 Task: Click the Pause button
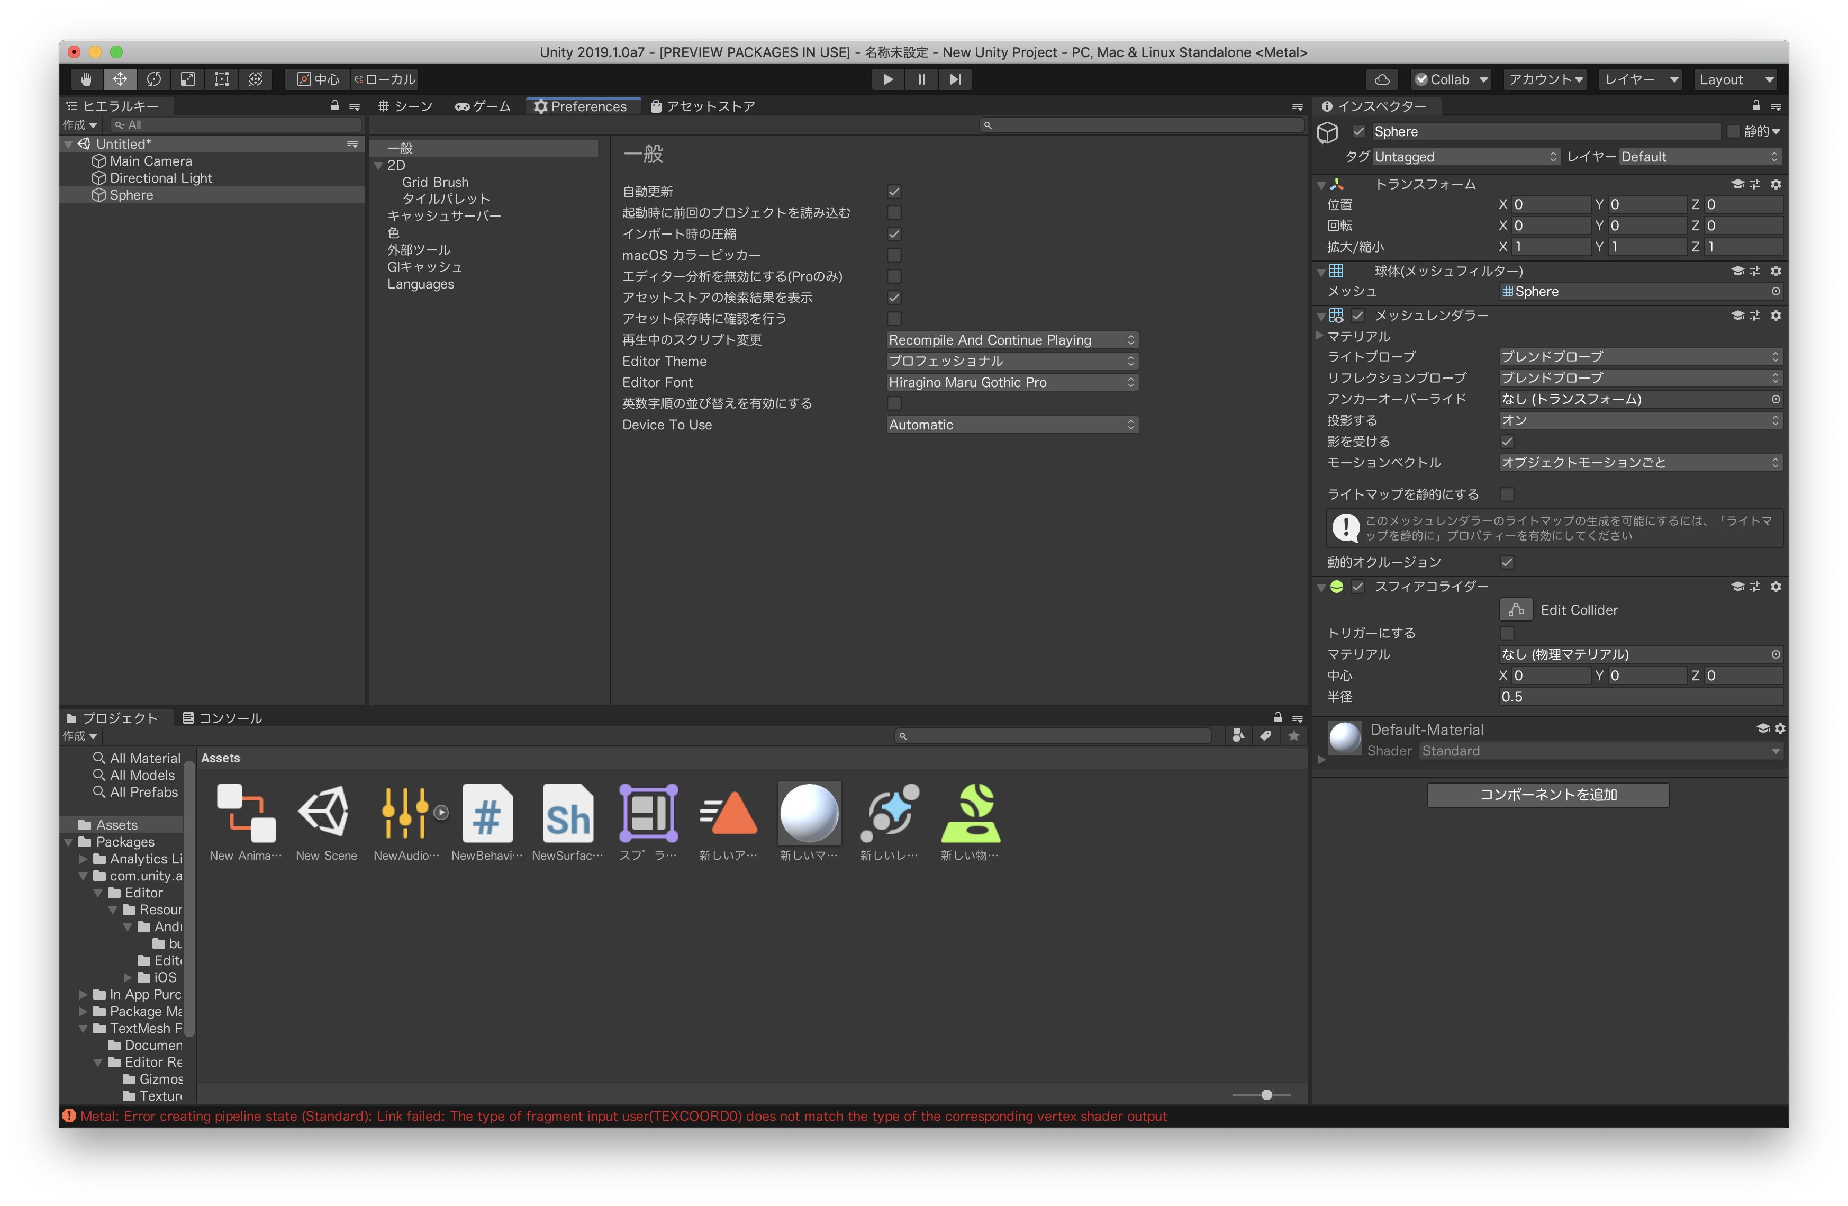coord(922,79)
